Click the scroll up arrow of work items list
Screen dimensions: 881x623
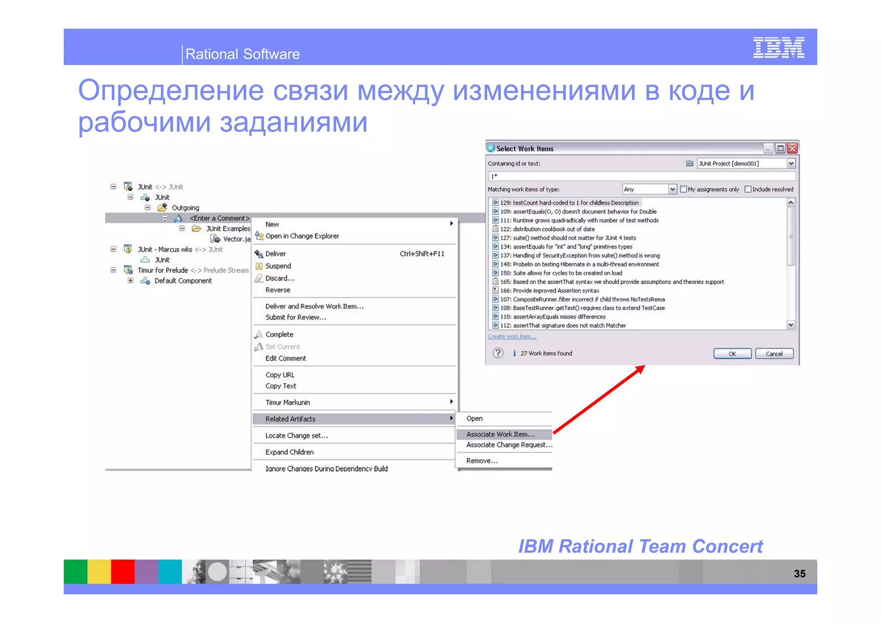tap(791, 202)
